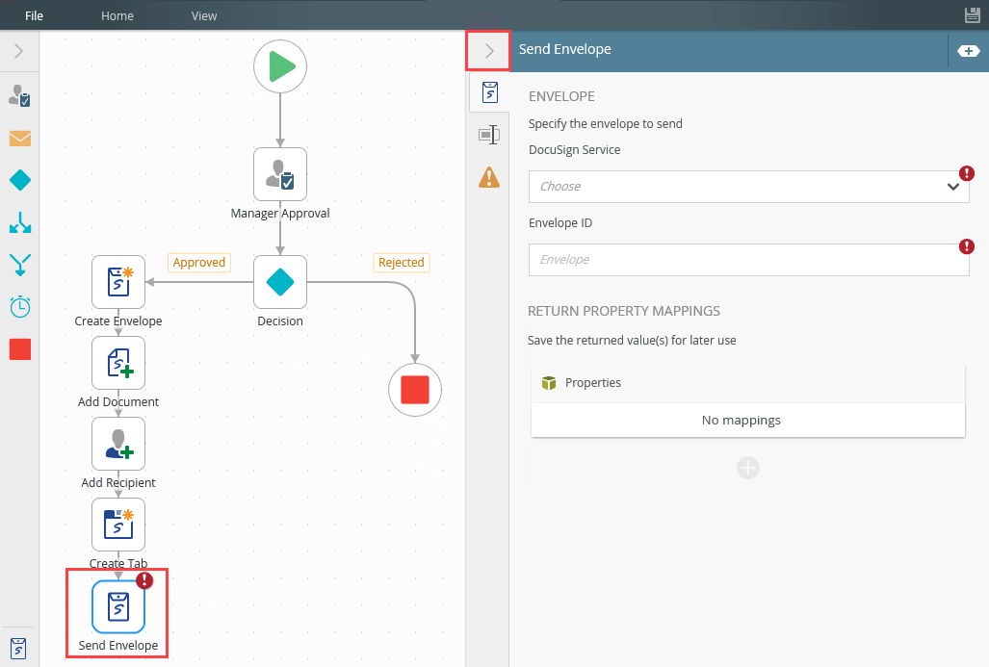Viewport: 989px width, 667px height.
Task: Select the Manager Approval step
Action: [x=280, y=174]
